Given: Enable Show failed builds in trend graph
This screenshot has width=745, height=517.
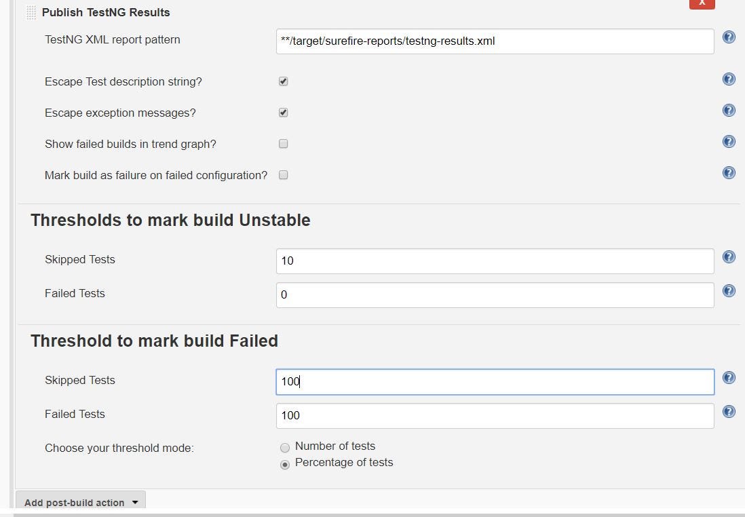Looking at the screenshot, I should pos(283,143).
